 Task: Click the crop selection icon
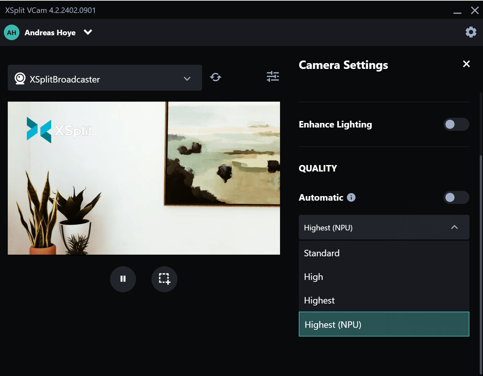coord(164,279)
